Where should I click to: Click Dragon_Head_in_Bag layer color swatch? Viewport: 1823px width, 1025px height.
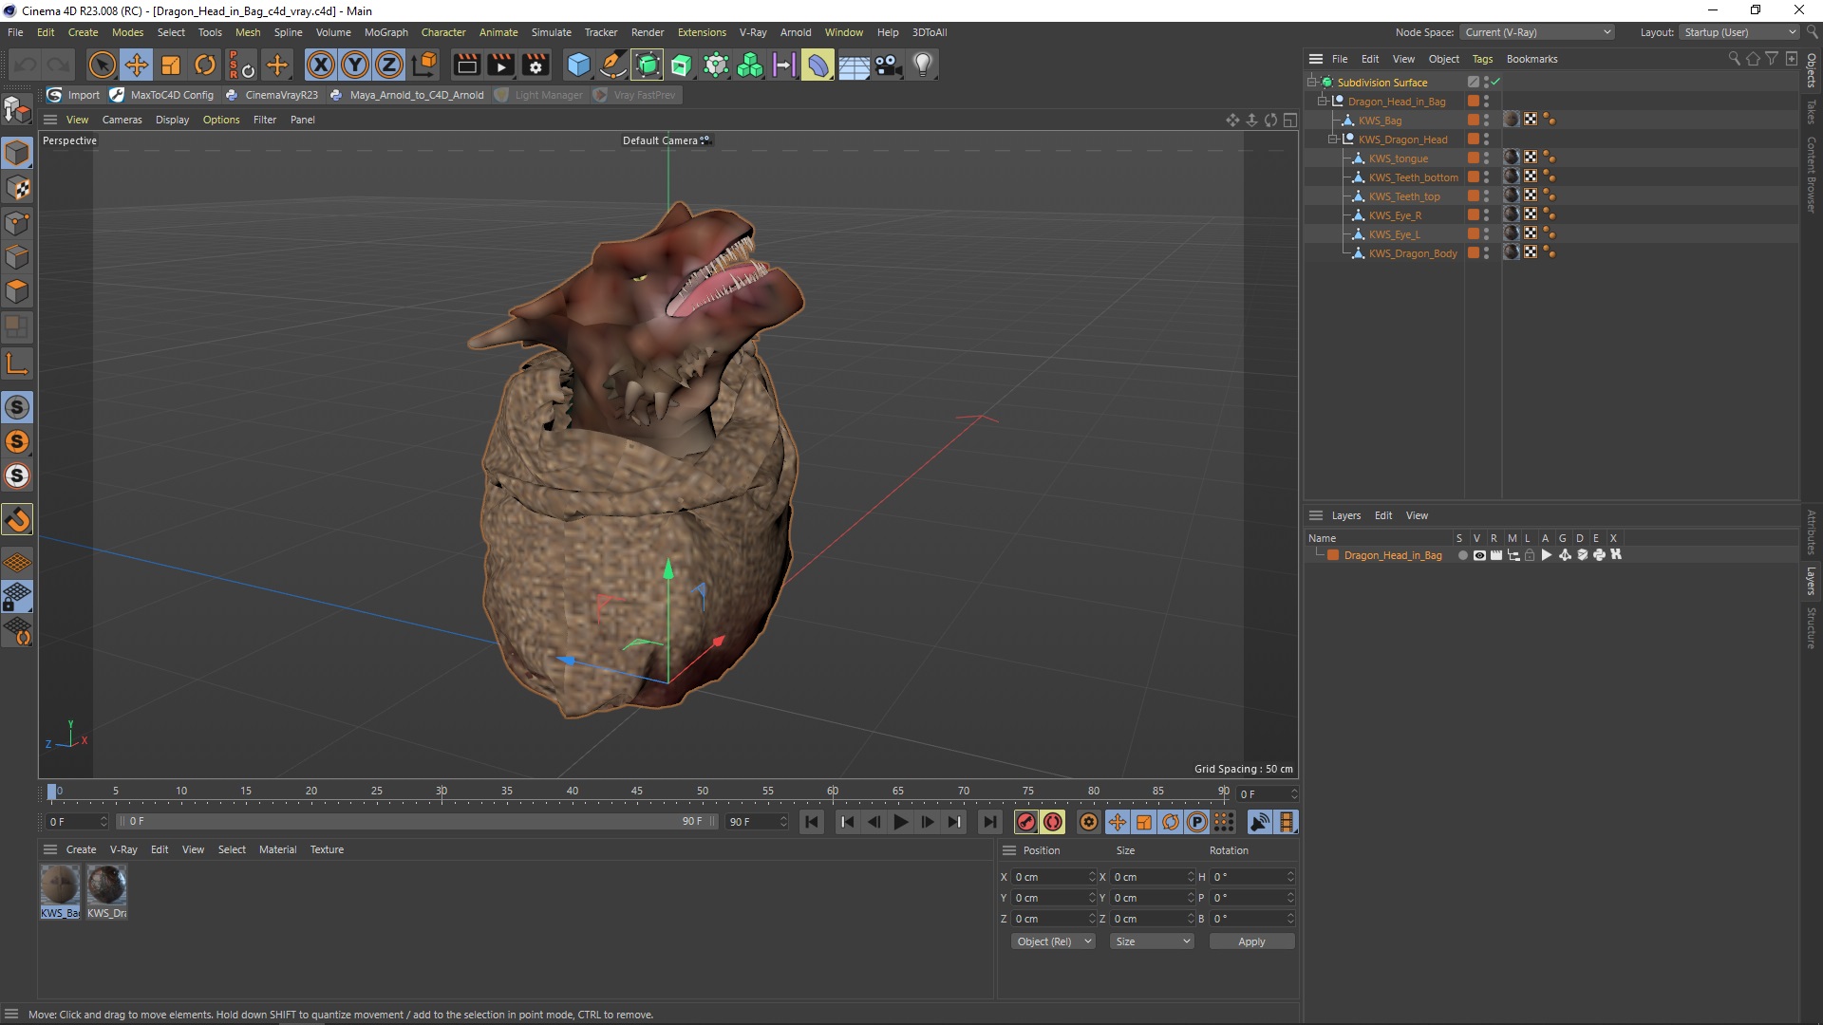tap(1333, 555)
